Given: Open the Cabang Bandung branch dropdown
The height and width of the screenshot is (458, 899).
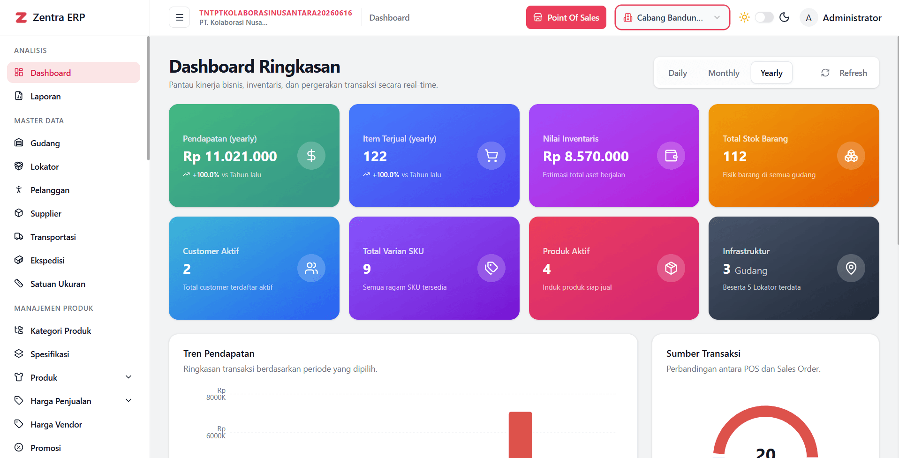Looking at the screenshot, I should click(672, 17).
